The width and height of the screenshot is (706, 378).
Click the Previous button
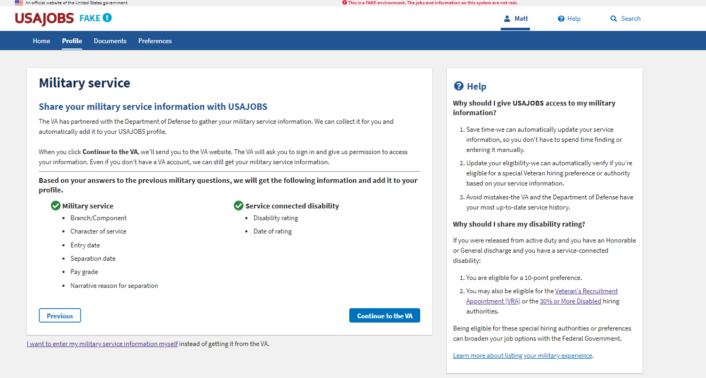click(60, 316)
